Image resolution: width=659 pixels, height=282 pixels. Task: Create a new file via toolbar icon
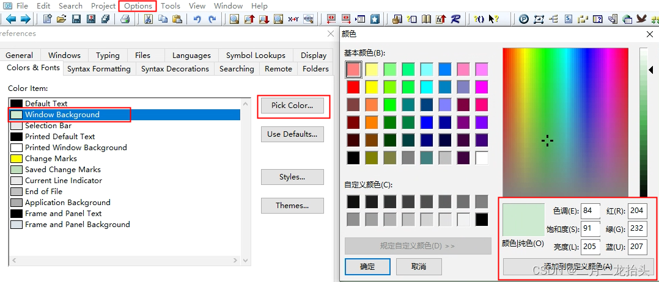48,19
